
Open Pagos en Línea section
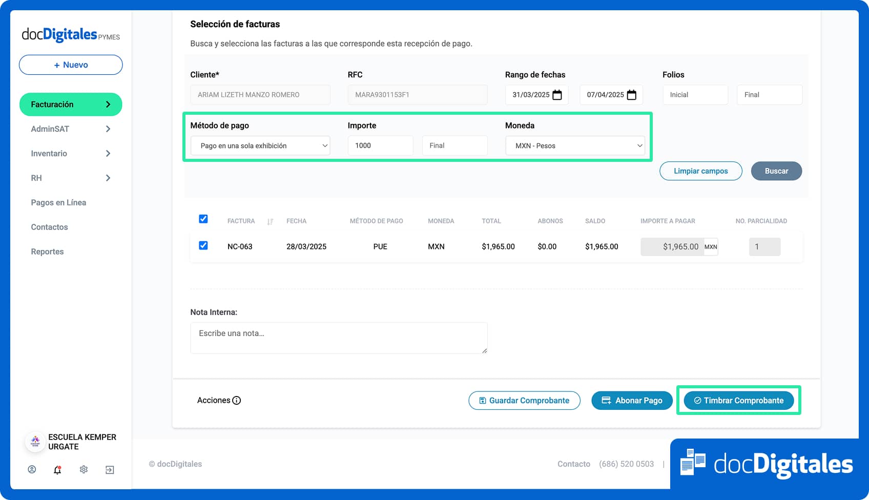[58, 202]
